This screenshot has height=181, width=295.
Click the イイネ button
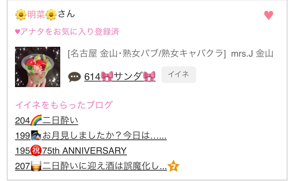[x=179, y=75]
